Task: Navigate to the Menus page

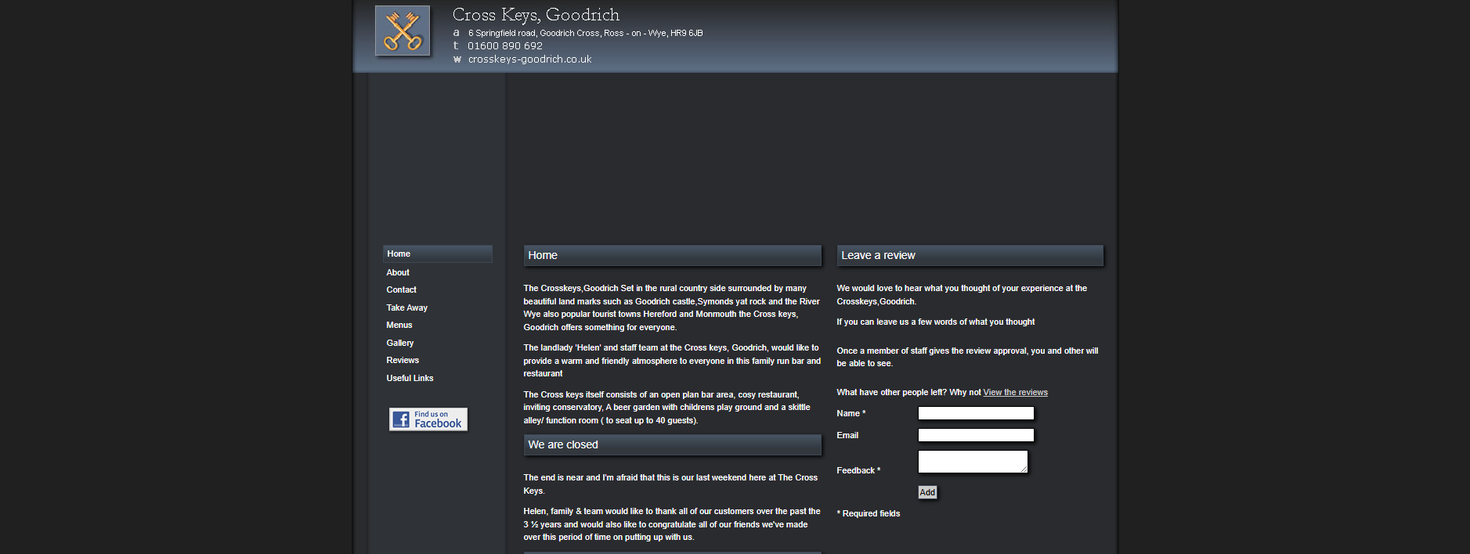Action: coord(399,325)
